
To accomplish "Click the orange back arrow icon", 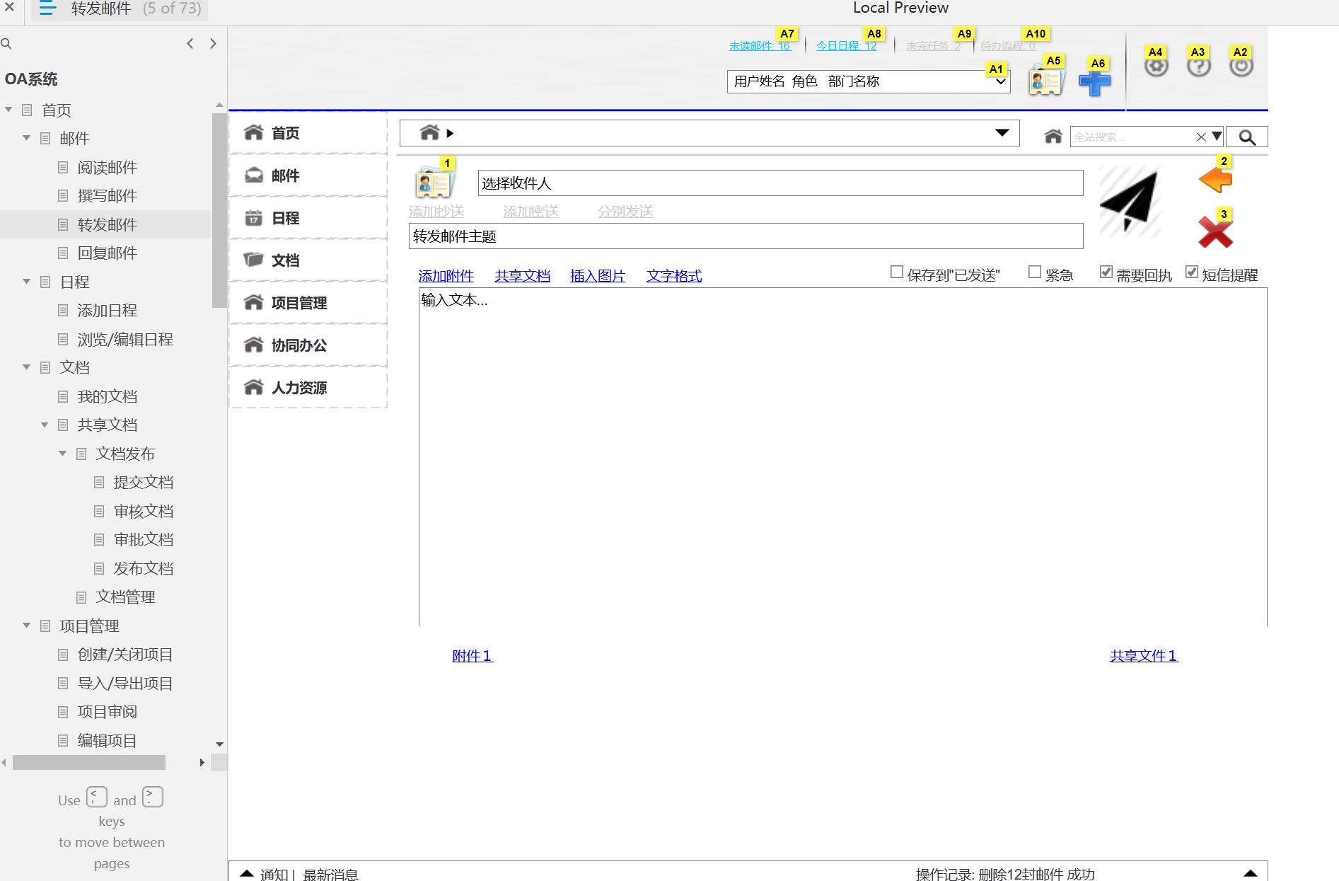I will click(x=1215, y=180).
